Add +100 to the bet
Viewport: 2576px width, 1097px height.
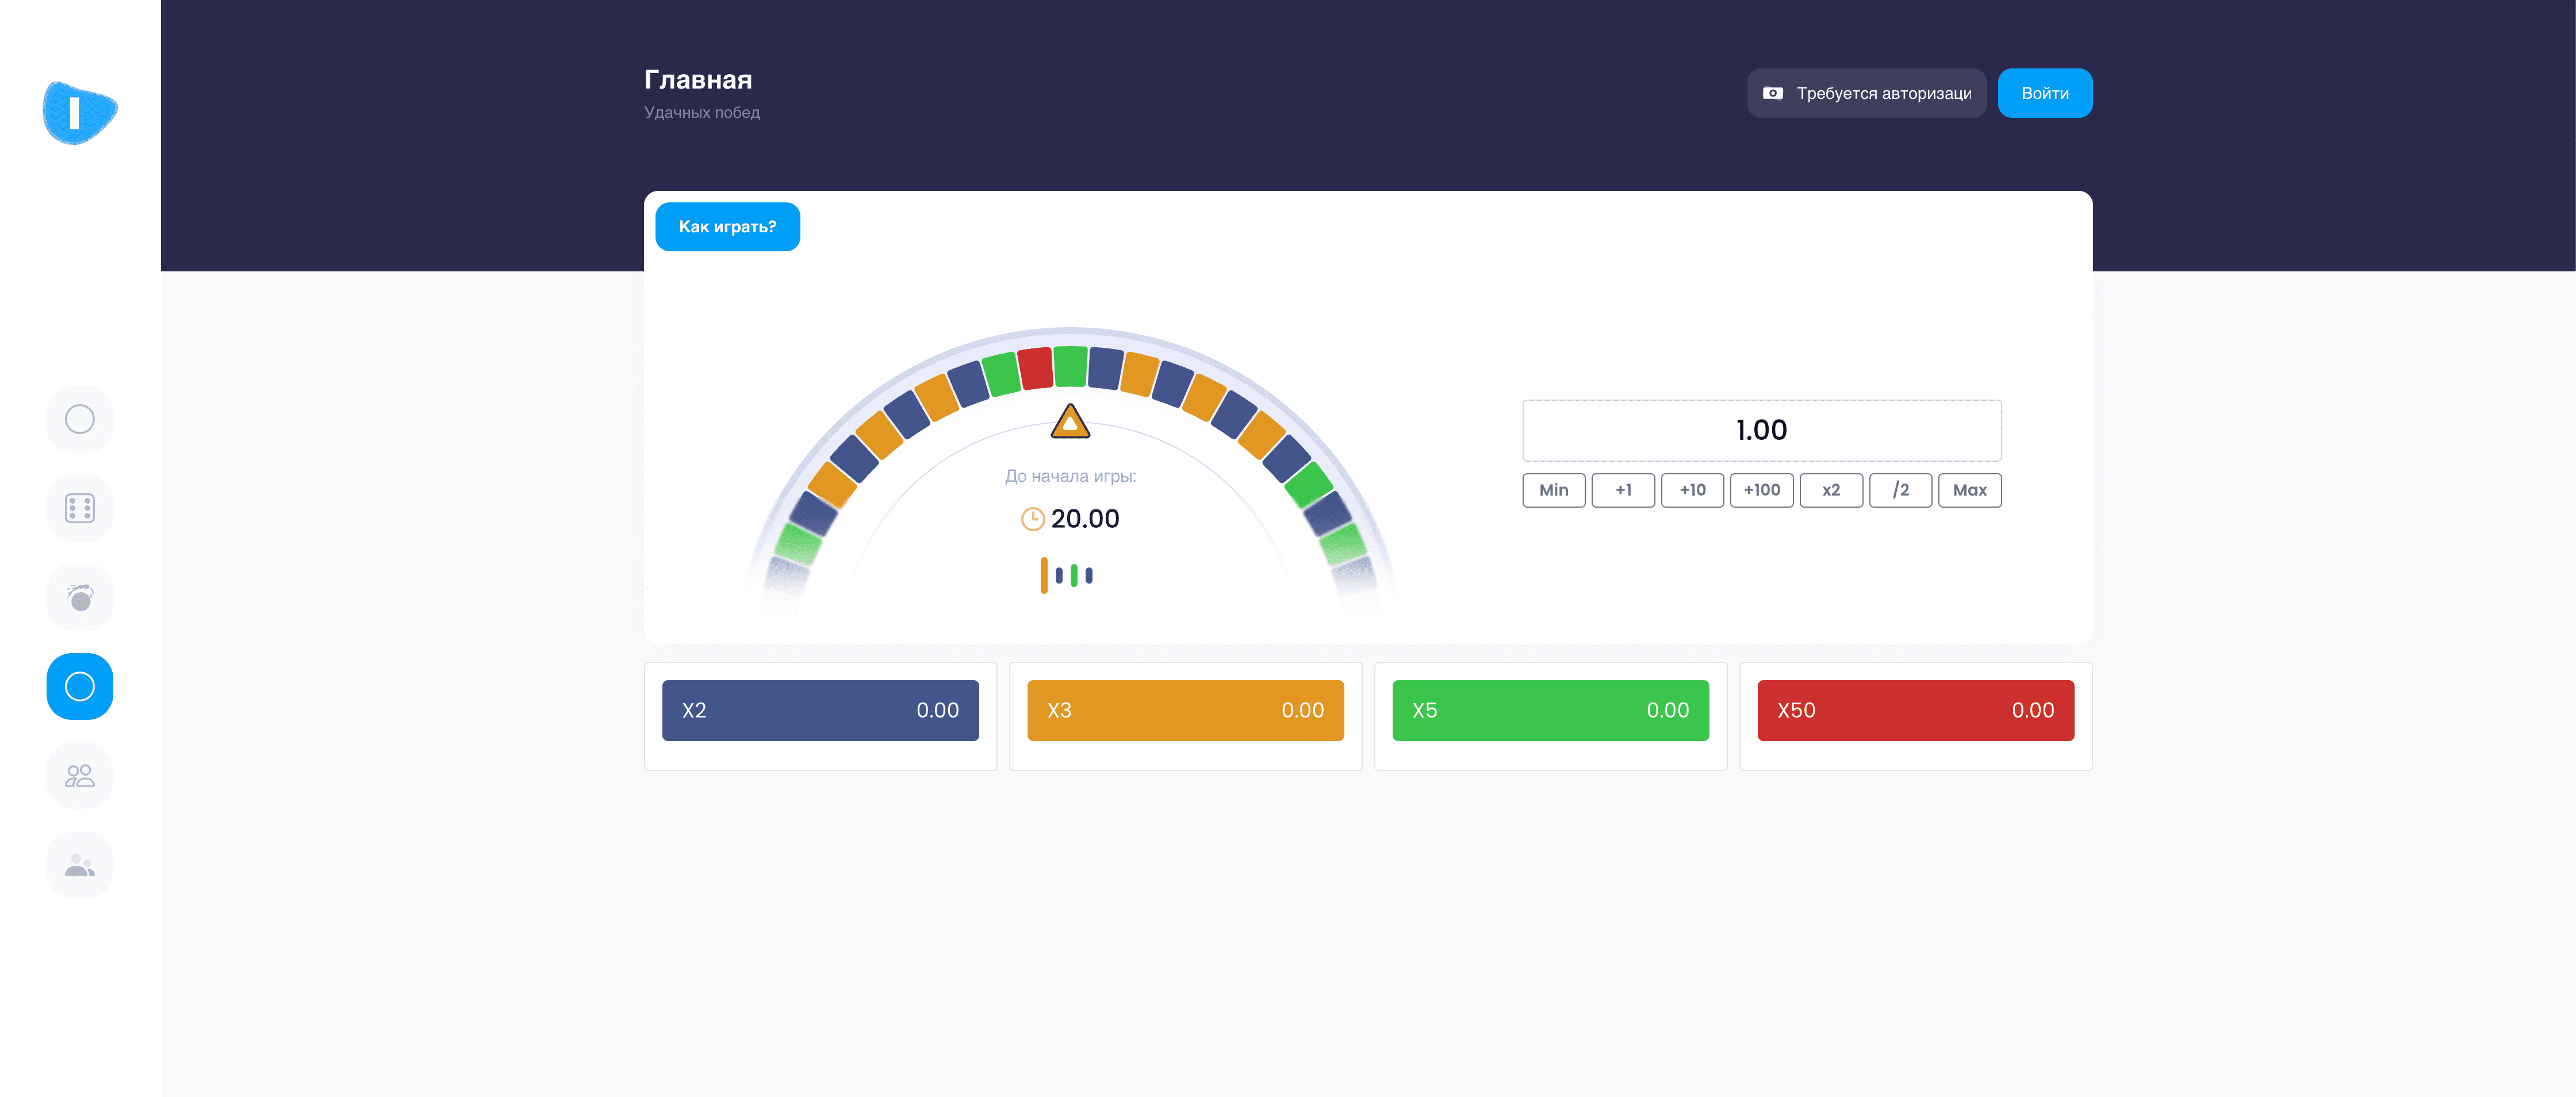tap(1761, 490)
